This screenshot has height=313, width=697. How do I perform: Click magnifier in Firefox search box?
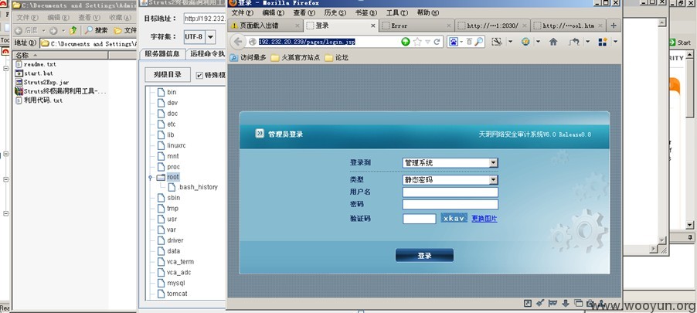(479, 42)
